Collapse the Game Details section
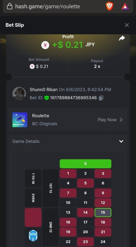The width and height of the screenshot is (136, 247). [121, 141]
